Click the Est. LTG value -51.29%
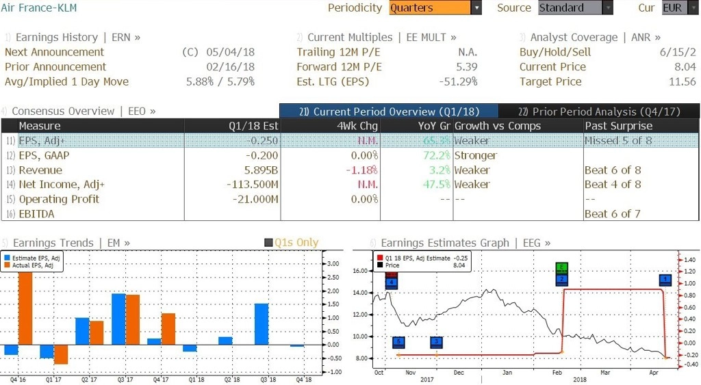The image size is (701, 385). [x=458, y=82]
